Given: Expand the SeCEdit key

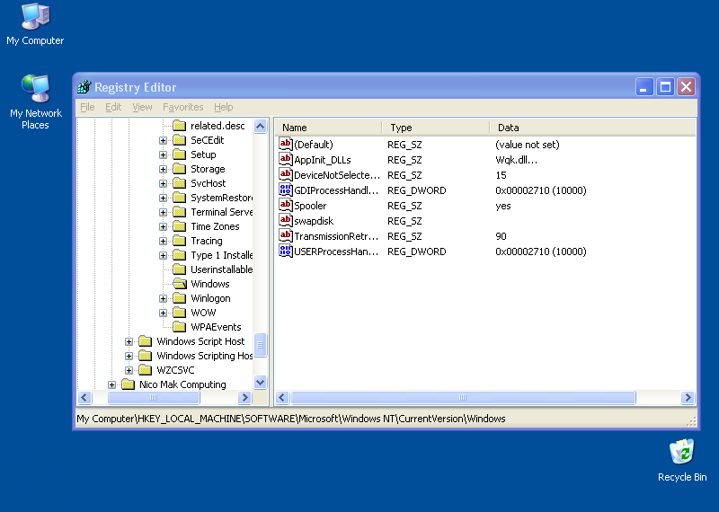Looking at the screenshot, I should (x=163, y=140).
